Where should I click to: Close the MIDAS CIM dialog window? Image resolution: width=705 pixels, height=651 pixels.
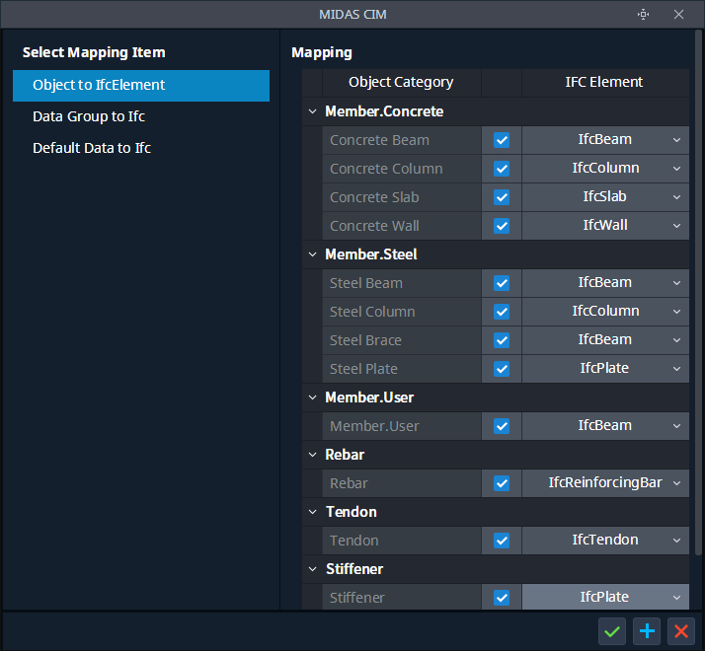pyautogui.click(x=678, y=15)
